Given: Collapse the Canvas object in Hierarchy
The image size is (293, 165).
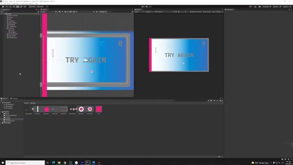Looking at the screenshot, I should [x=6, y=28].
